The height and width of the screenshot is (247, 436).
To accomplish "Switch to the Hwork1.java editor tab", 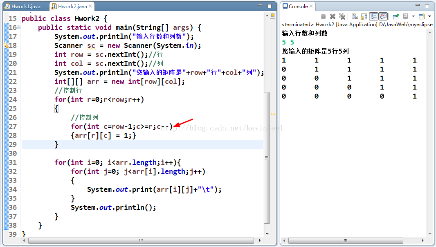I will coord(23,6).
